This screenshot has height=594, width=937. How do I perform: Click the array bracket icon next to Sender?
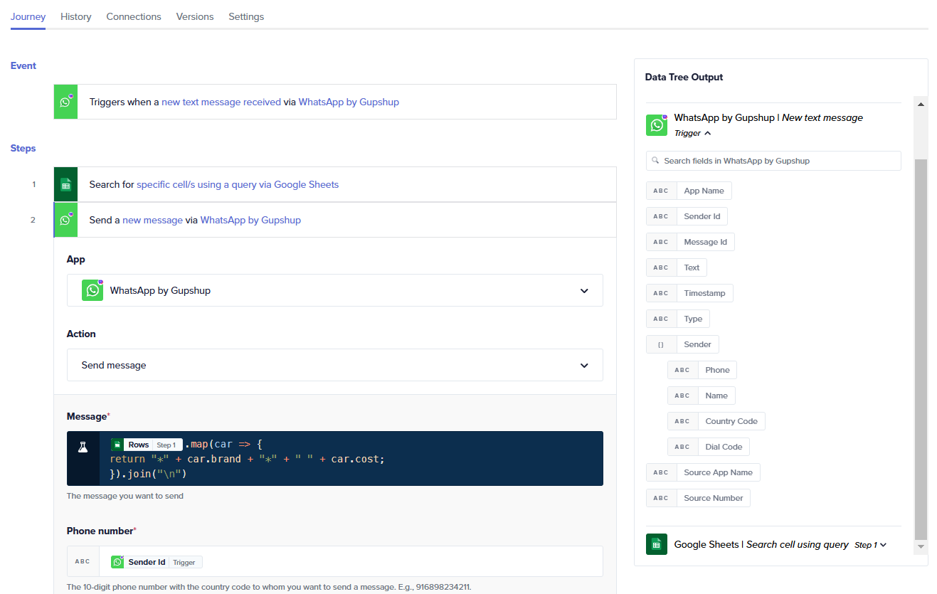point(661,344)
